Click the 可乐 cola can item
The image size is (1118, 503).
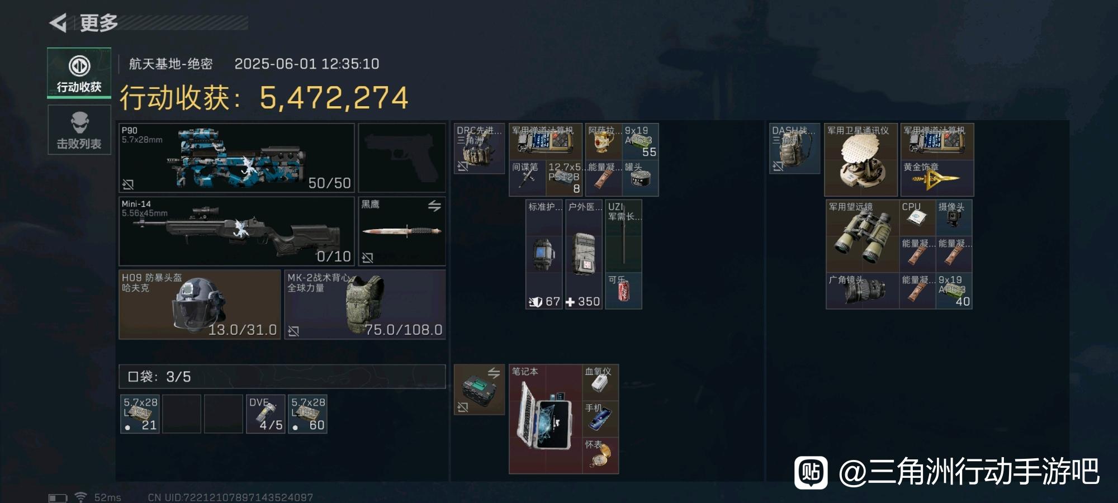click(x=623, y=291)
